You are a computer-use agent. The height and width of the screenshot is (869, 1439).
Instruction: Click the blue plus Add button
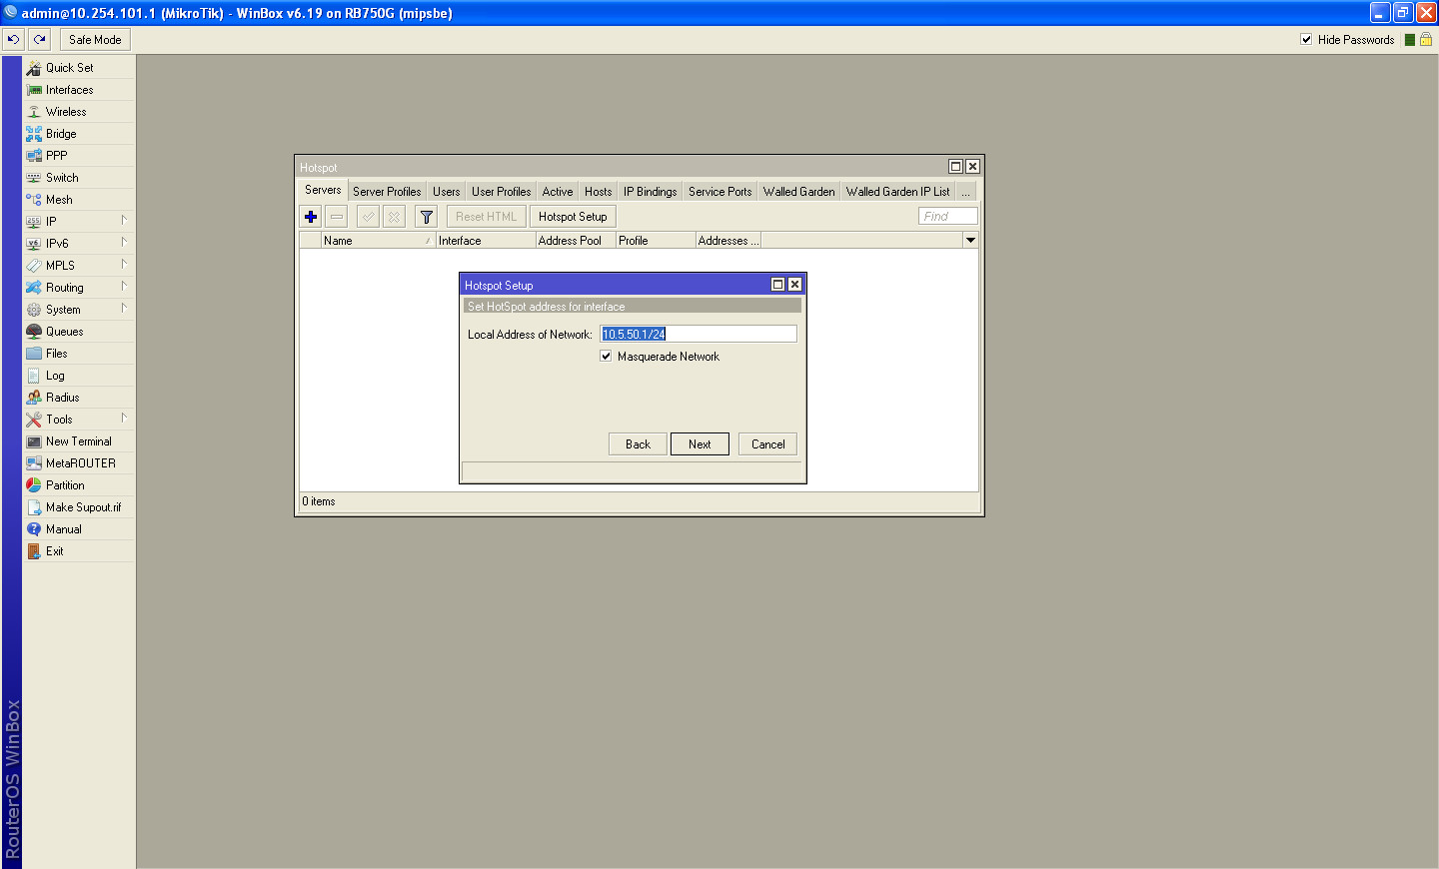pos(311,217)
